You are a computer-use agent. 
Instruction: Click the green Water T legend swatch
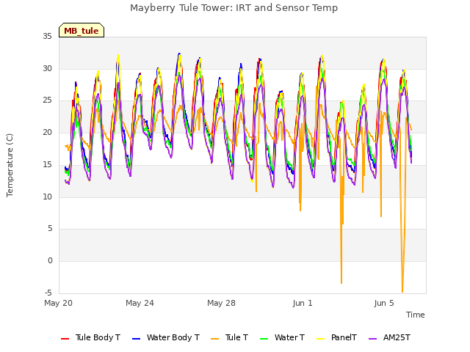264,339
